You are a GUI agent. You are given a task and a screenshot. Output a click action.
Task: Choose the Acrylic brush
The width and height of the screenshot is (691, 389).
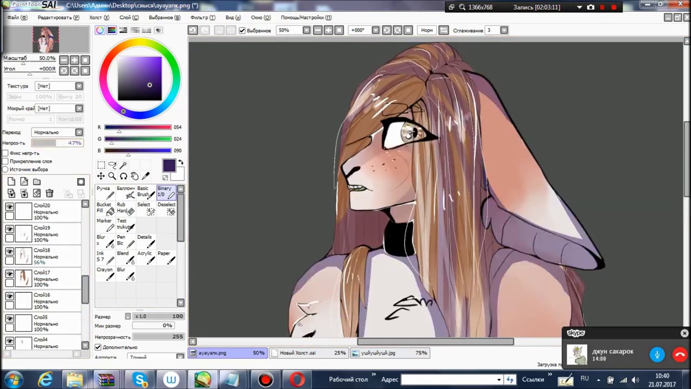pos(146,257)
